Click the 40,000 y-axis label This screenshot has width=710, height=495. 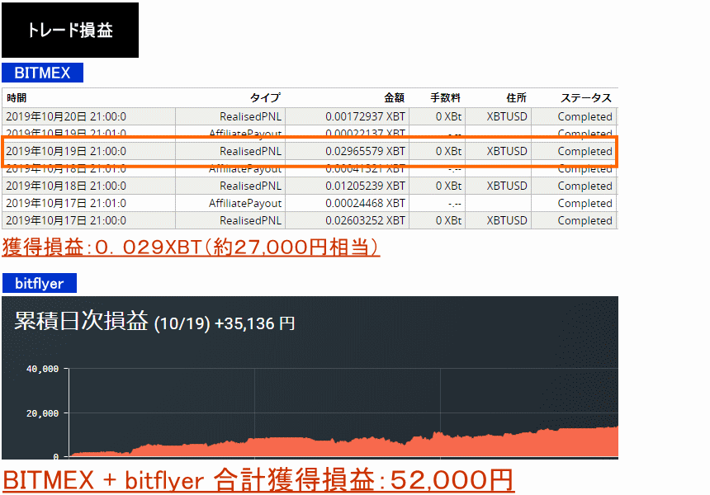pos(41,369)
